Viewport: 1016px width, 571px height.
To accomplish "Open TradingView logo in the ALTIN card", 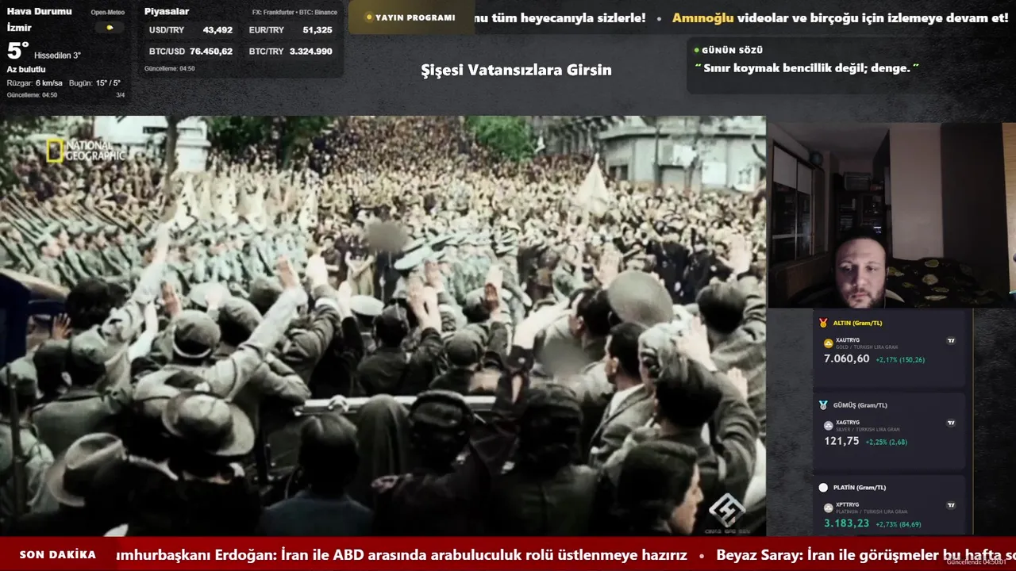I will (x=951, y=341).
